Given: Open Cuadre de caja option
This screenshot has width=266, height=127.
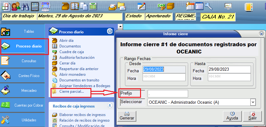Looking at the screenshot, I should point(71,52).
